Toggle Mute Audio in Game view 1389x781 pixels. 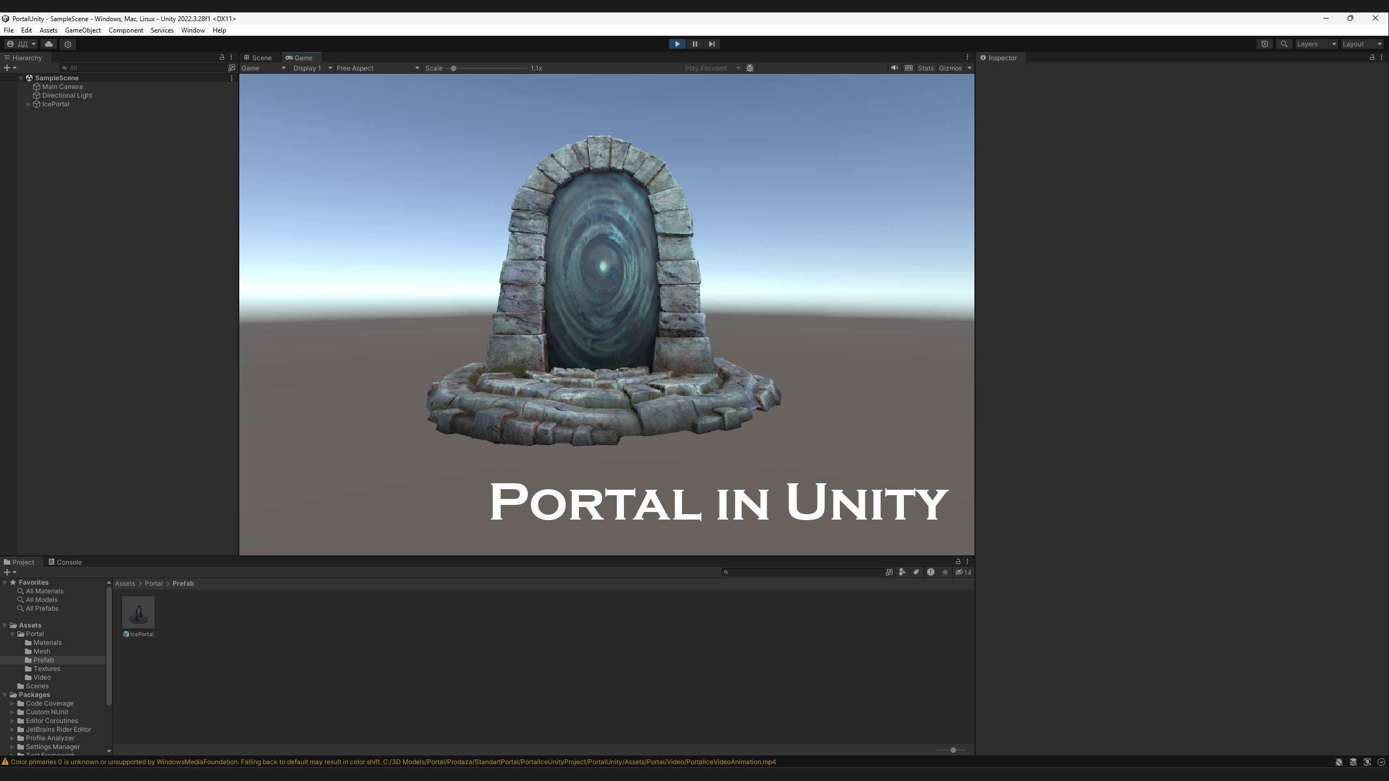point(894,68)
